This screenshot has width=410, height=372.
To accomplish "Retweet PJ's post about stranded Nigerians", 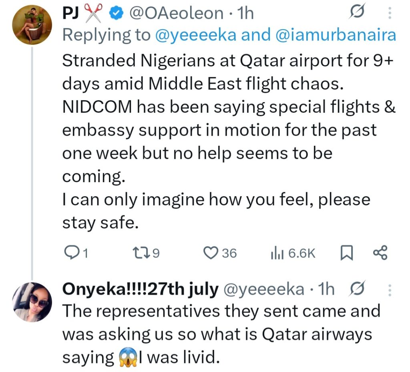I will pos(141,253).
